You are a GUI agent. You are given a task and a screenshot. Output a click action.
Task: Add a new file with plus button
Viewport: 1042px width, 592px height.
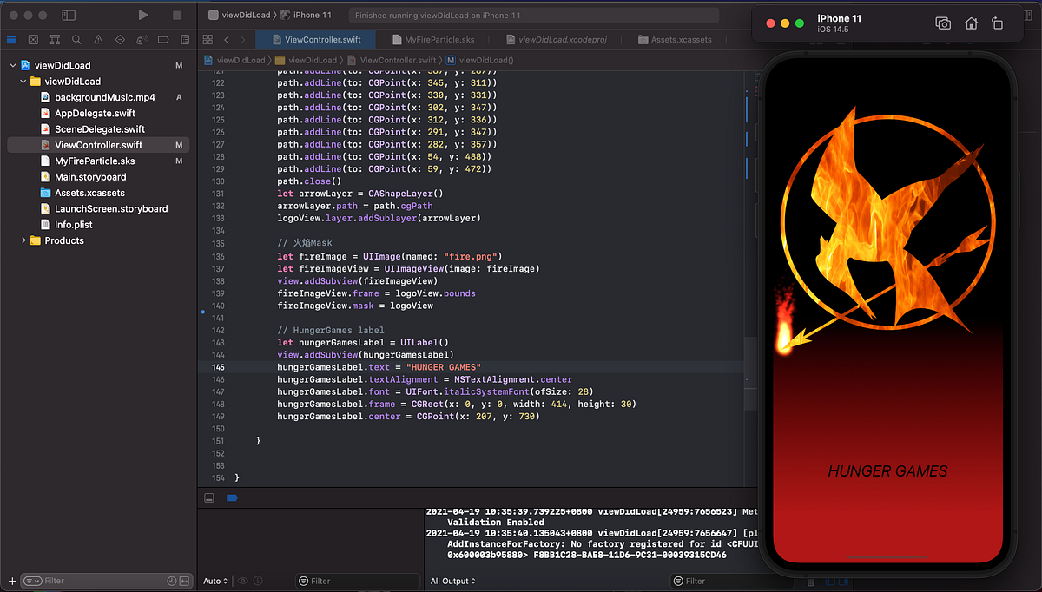tap(11, 581)
